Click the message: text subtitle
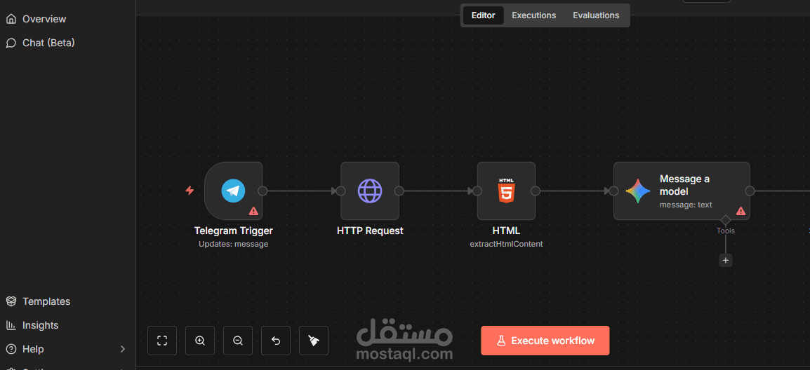 point(686,205)
